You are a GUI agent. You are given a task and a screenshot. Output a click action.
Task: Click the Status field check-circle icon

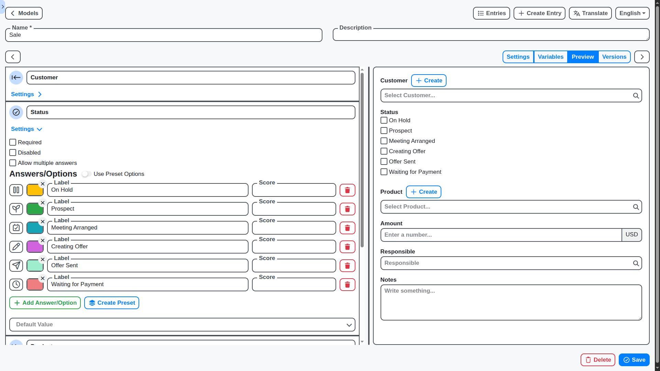click(16, 112)
